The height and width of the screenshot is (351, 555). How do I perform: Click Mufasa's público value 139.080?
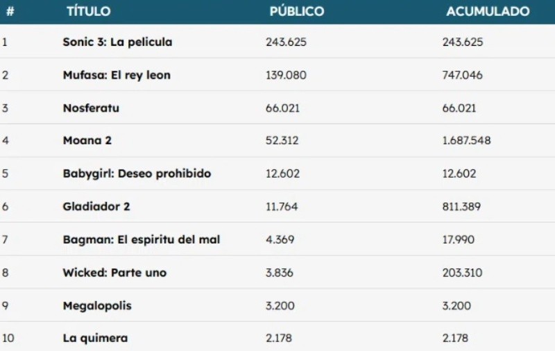tap(286, 75)
